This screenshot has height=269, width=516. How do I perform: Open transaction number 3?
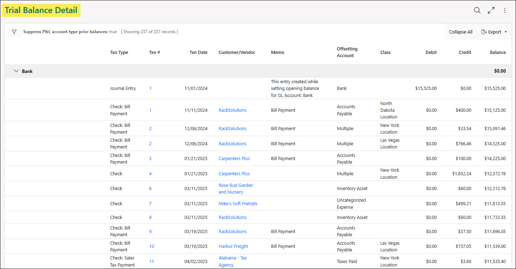150,158
